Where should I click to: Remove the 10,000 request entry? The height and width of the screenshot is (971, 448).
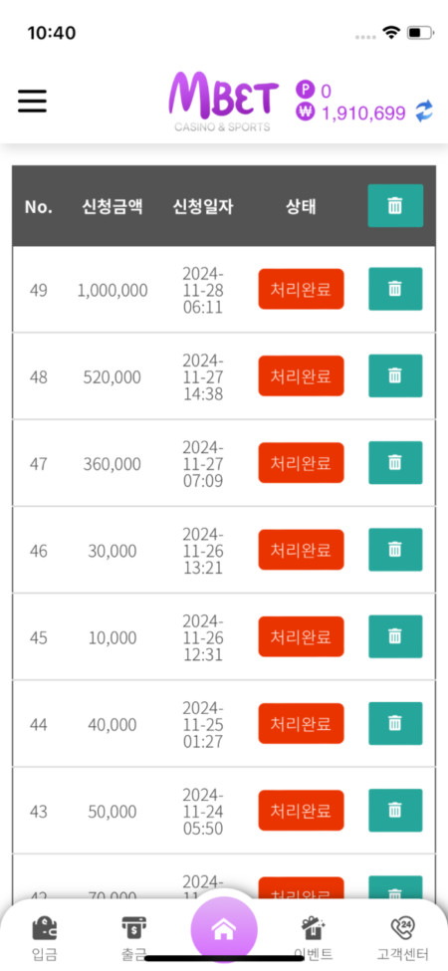click(x=395, y=636)
